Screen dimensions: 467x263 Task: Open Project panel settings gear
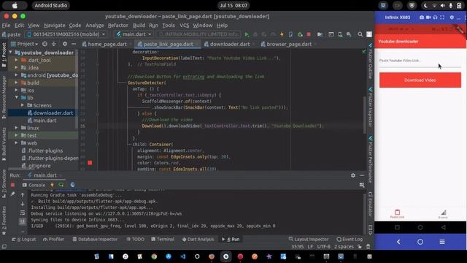pyautogui.click(x=65, y=44)
